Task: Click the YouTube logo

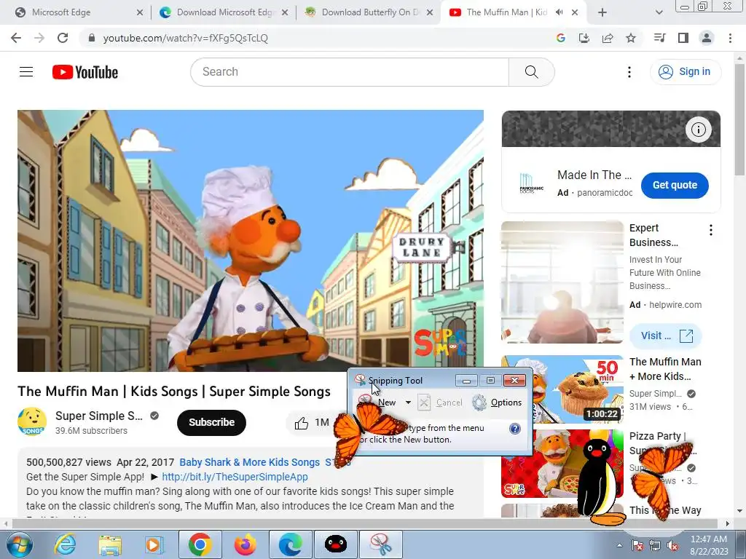Action: (x=85, y=72)
